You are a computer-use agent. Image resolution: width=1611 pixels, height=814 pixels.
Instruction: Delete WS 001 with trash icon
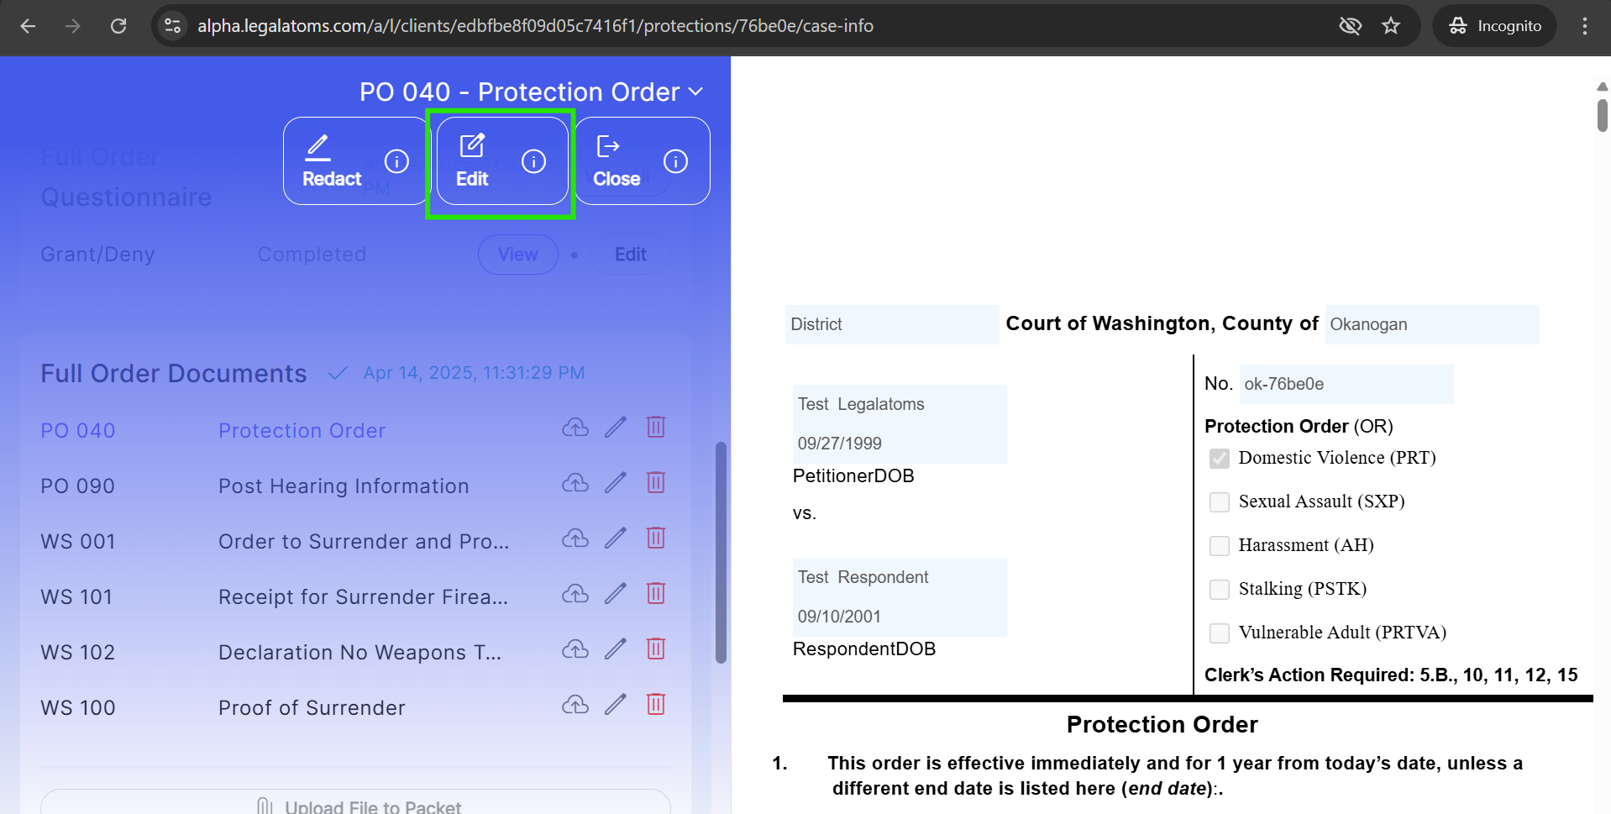point(656,538)
